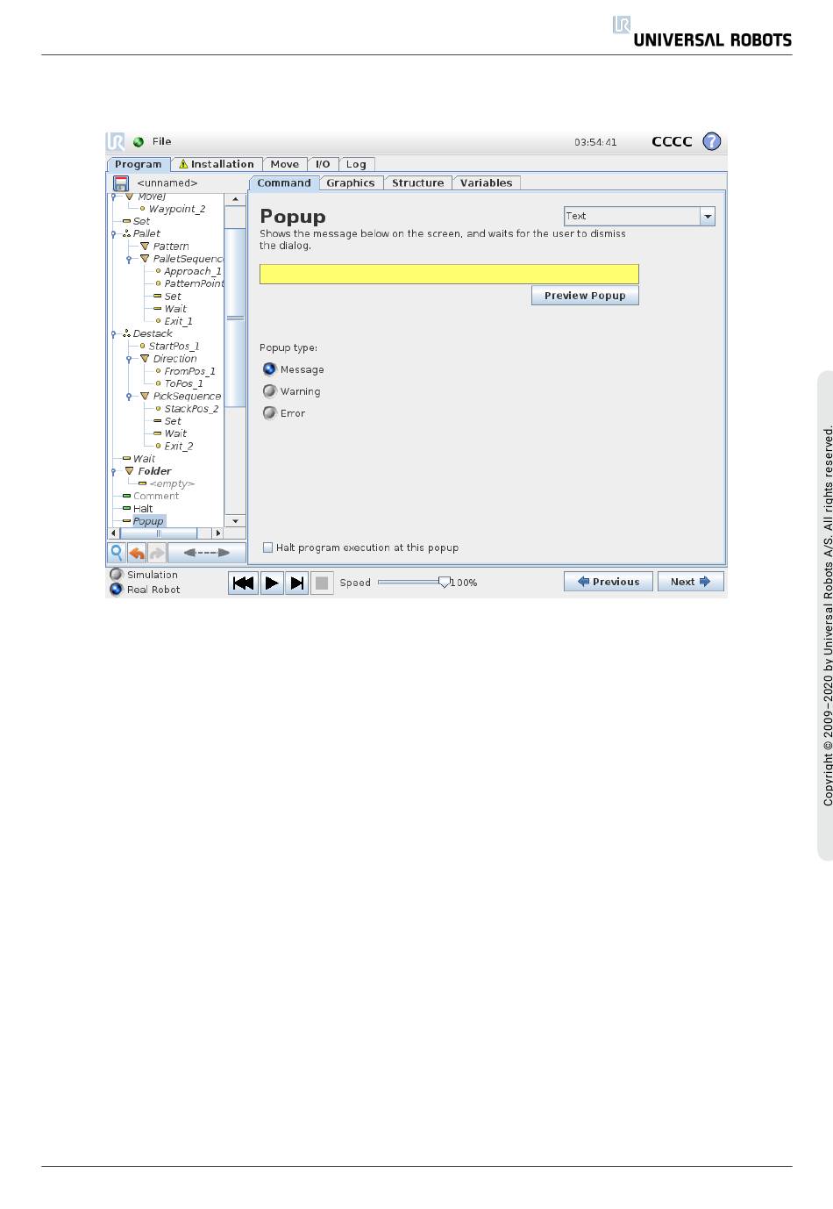The height and width of the screenshot is (1209, 833).
Task: Click the Pallet node icon in the tree
Action: tap(127, 234)
